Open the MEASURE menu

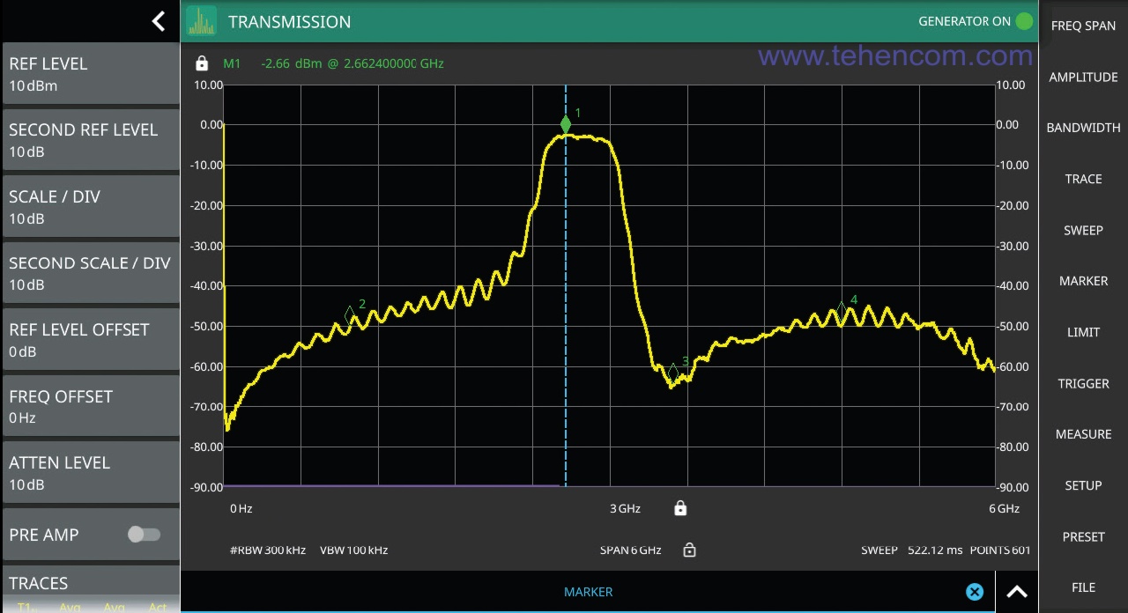click(x=1083, y=434)
